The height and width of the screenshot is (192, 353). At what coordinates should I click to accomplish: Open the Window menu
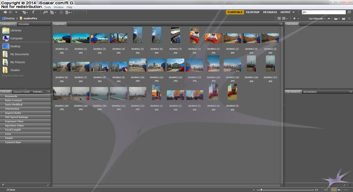[59, 7]
